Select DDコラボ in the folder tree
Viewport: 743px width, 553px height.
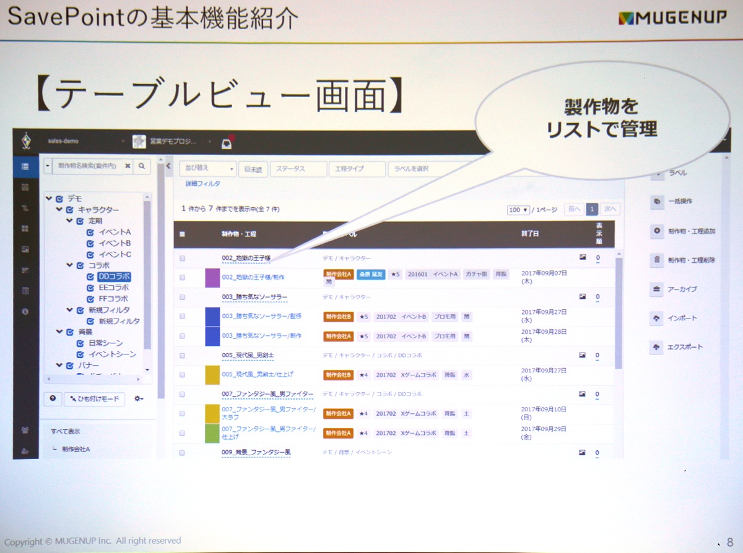click(114, 276)
